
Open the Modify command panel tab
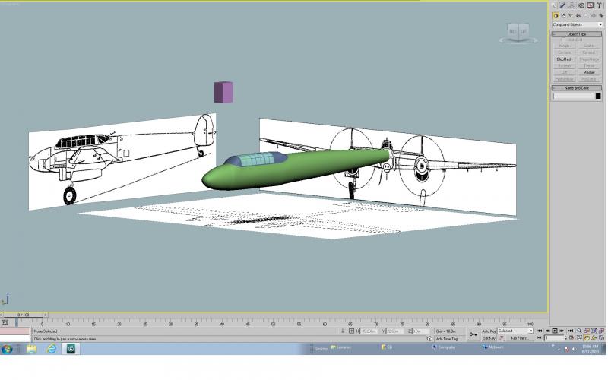click(562, 5)
